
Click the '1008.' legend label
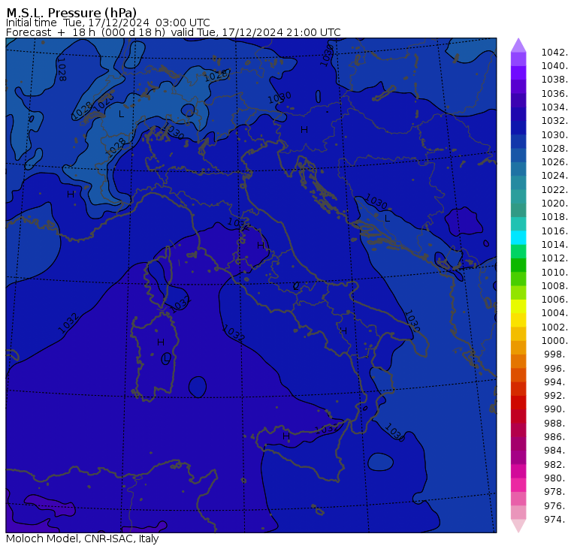[554, 286]
